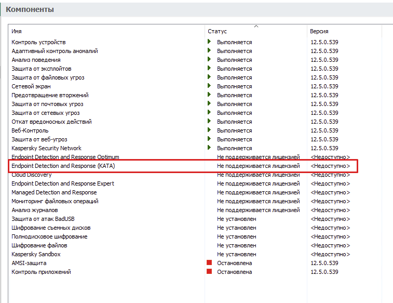Select the Предотвращение вторжений component
Screen dimensions: 393x303
[50, 95]
